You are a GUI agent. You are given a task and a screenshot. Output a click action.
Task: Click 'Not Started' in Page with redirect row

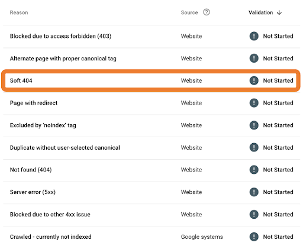tap(278, 103)
